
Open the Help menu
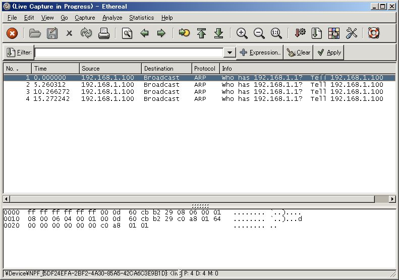(167, 18)
